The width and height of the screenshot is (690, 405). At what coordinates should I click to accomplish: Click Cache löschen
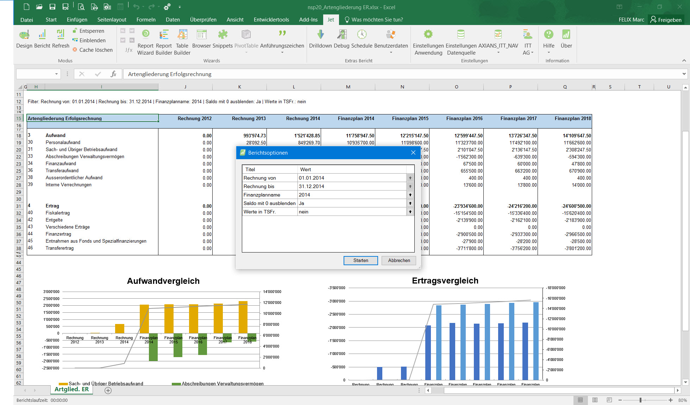coord(93,50)
